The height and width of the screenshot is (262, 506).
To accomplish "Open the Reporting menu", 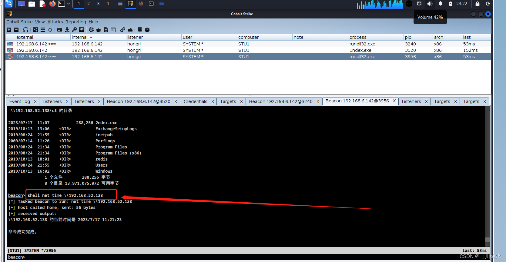I will [76, 22].
